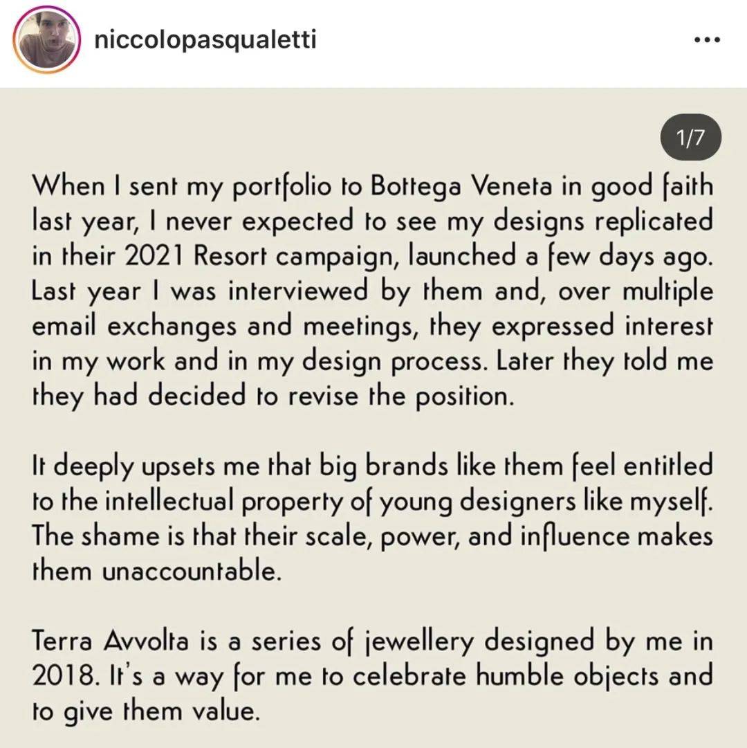Open niccolopasqualetti's profile picture story
This screenshot has height=748, width=747.
(x=46, y=39)
